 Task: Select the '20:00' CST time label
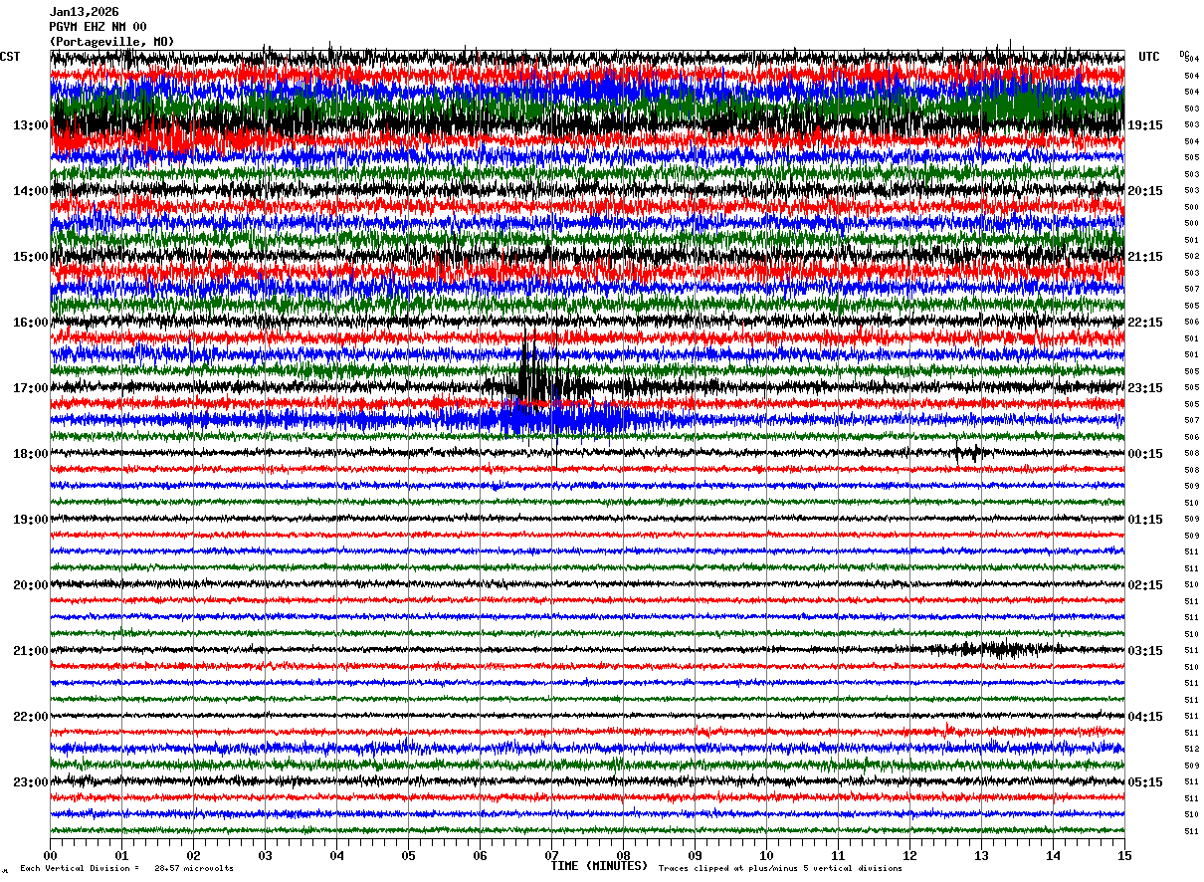point(31,585)
